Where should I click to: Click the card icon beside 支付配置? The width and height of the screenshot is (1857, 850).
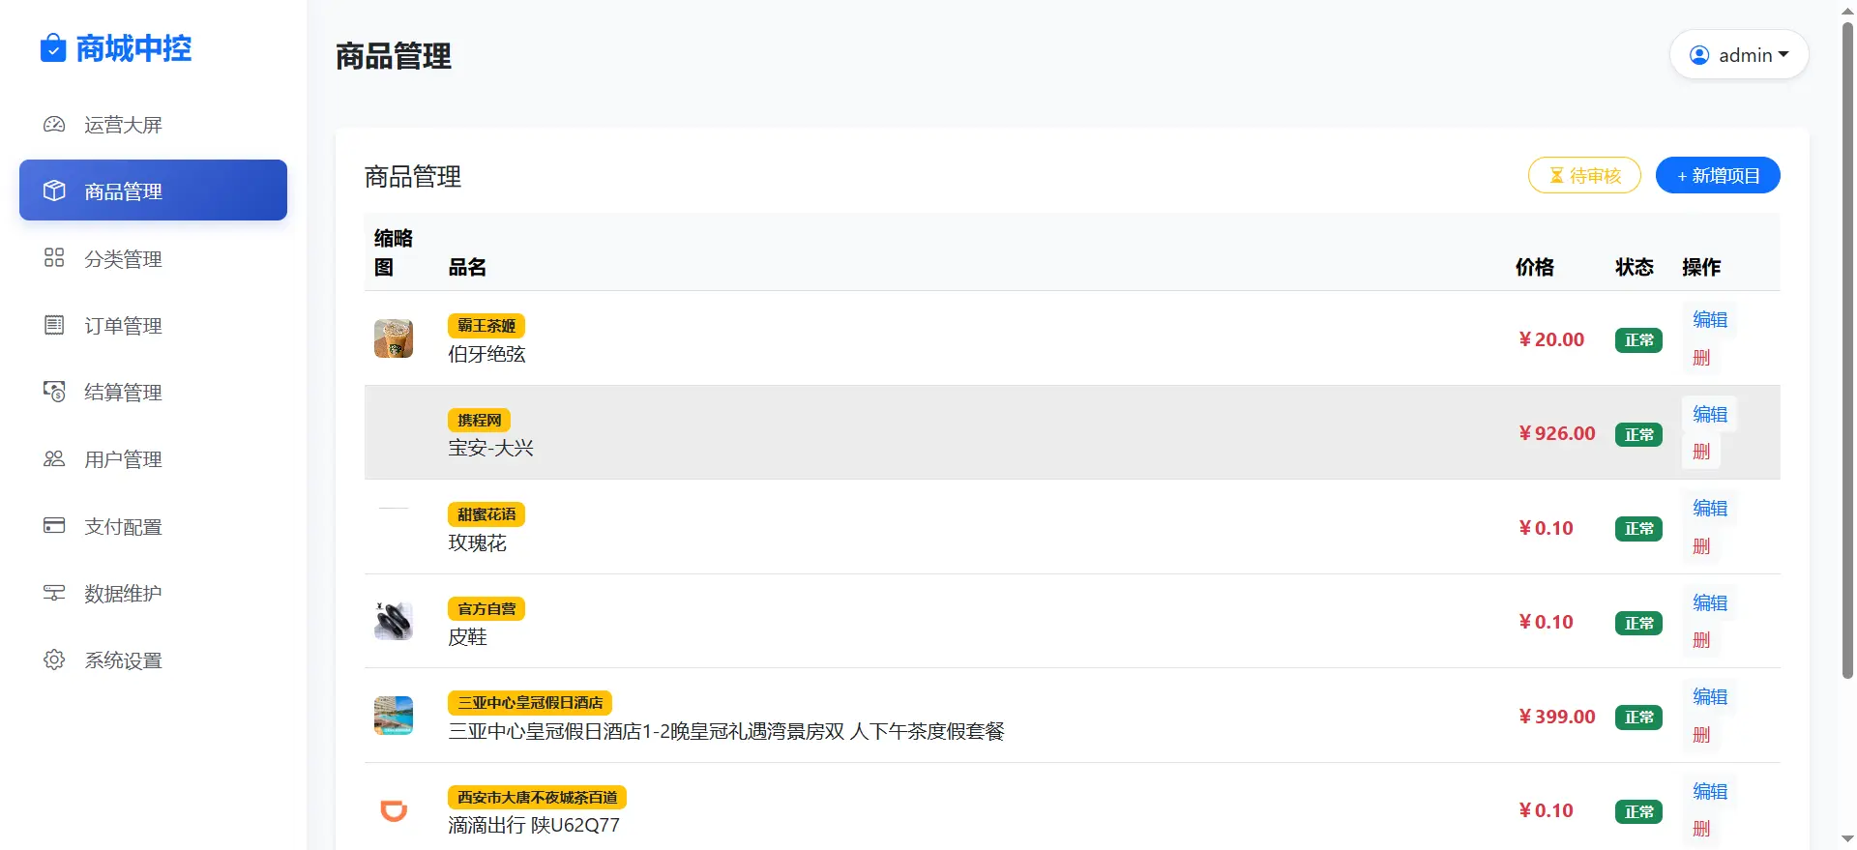click(x=54, y=525)
